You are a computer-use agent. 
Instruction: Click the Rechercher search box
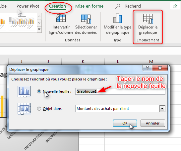[x=133, y=6]
